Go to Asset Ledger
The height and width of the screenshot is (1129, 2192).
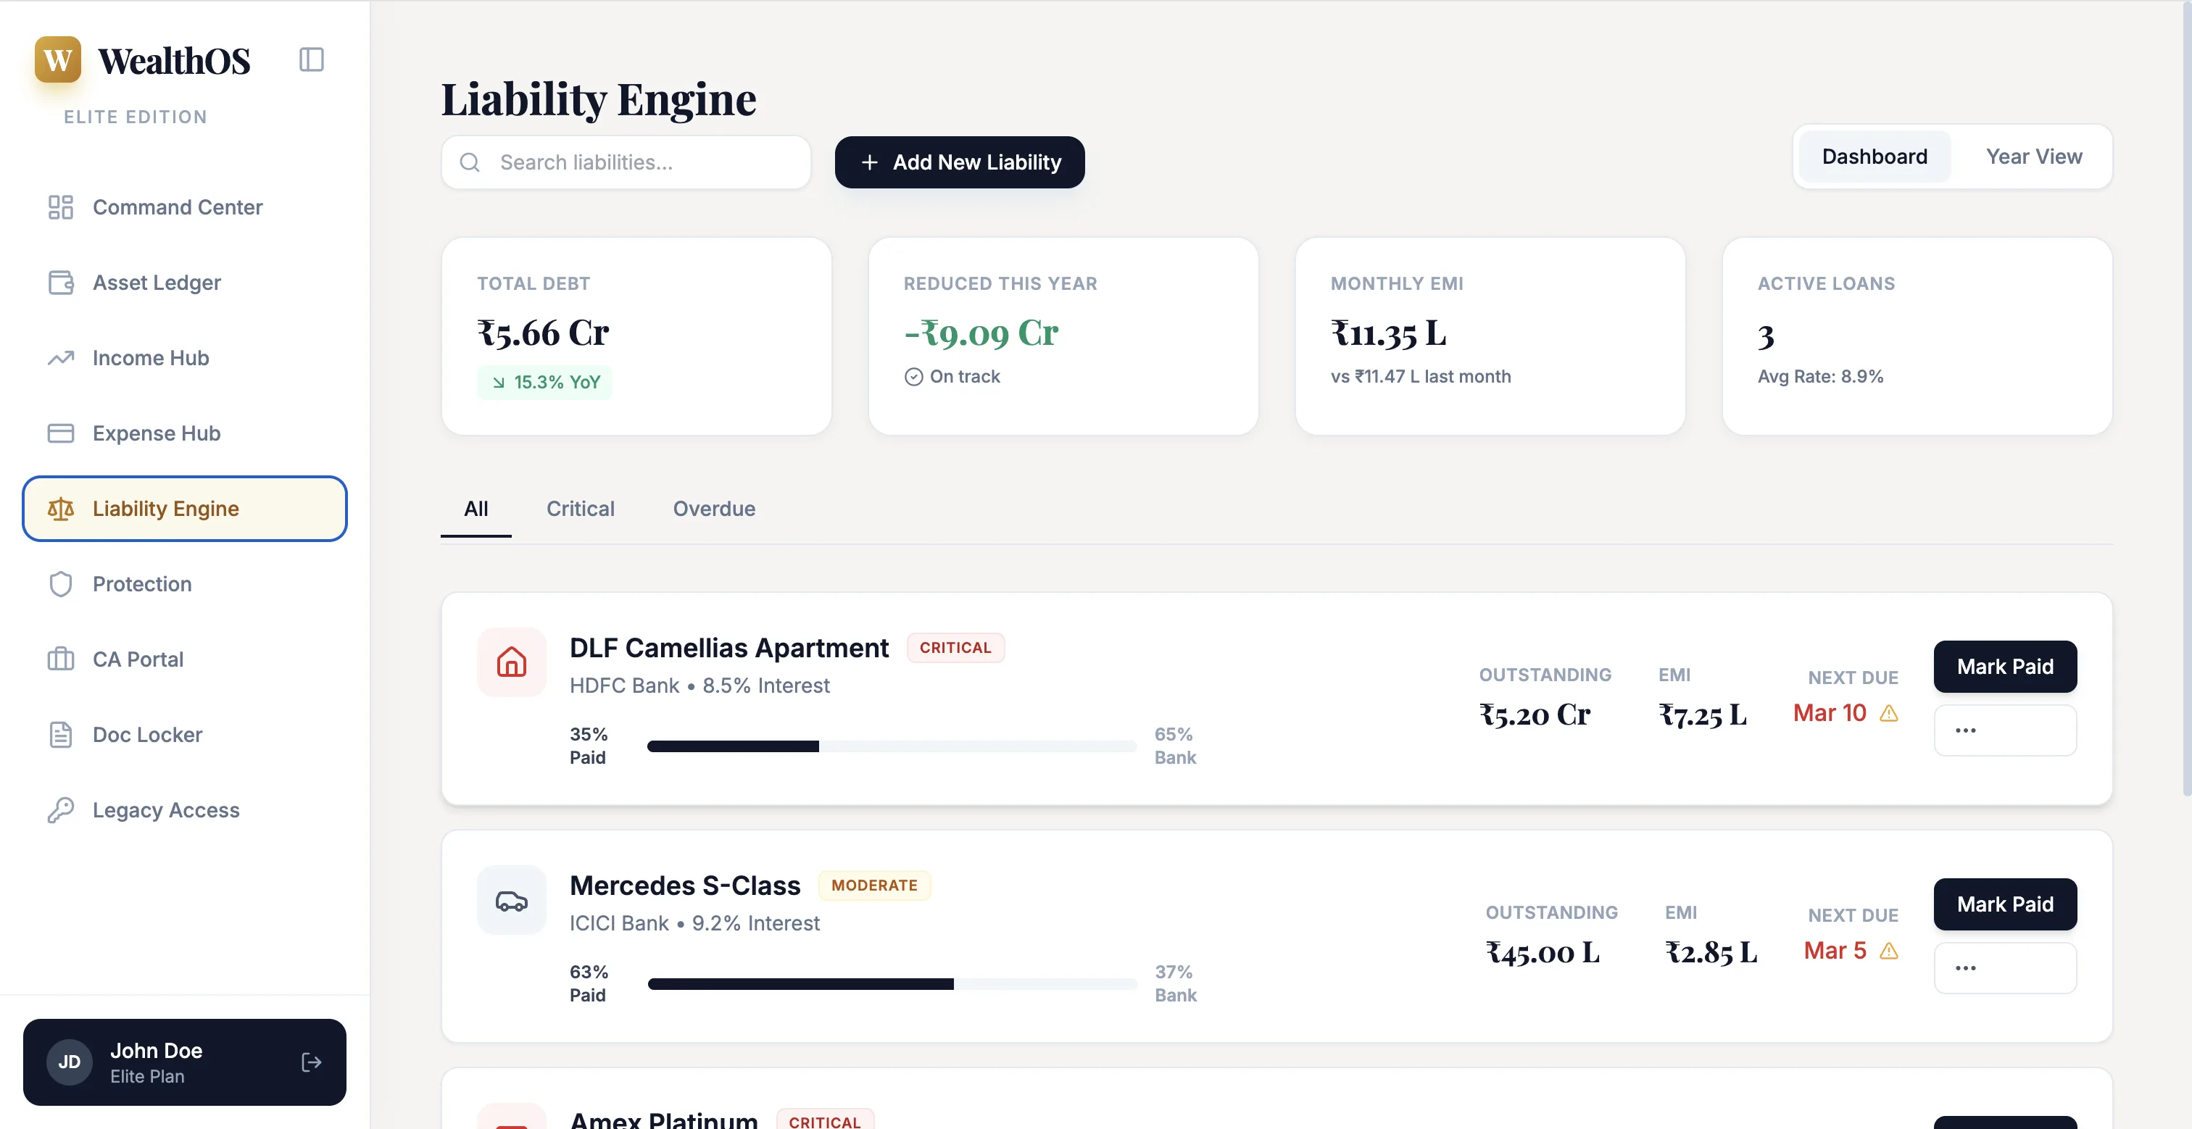pyautogui.click(x=185, y=283)
